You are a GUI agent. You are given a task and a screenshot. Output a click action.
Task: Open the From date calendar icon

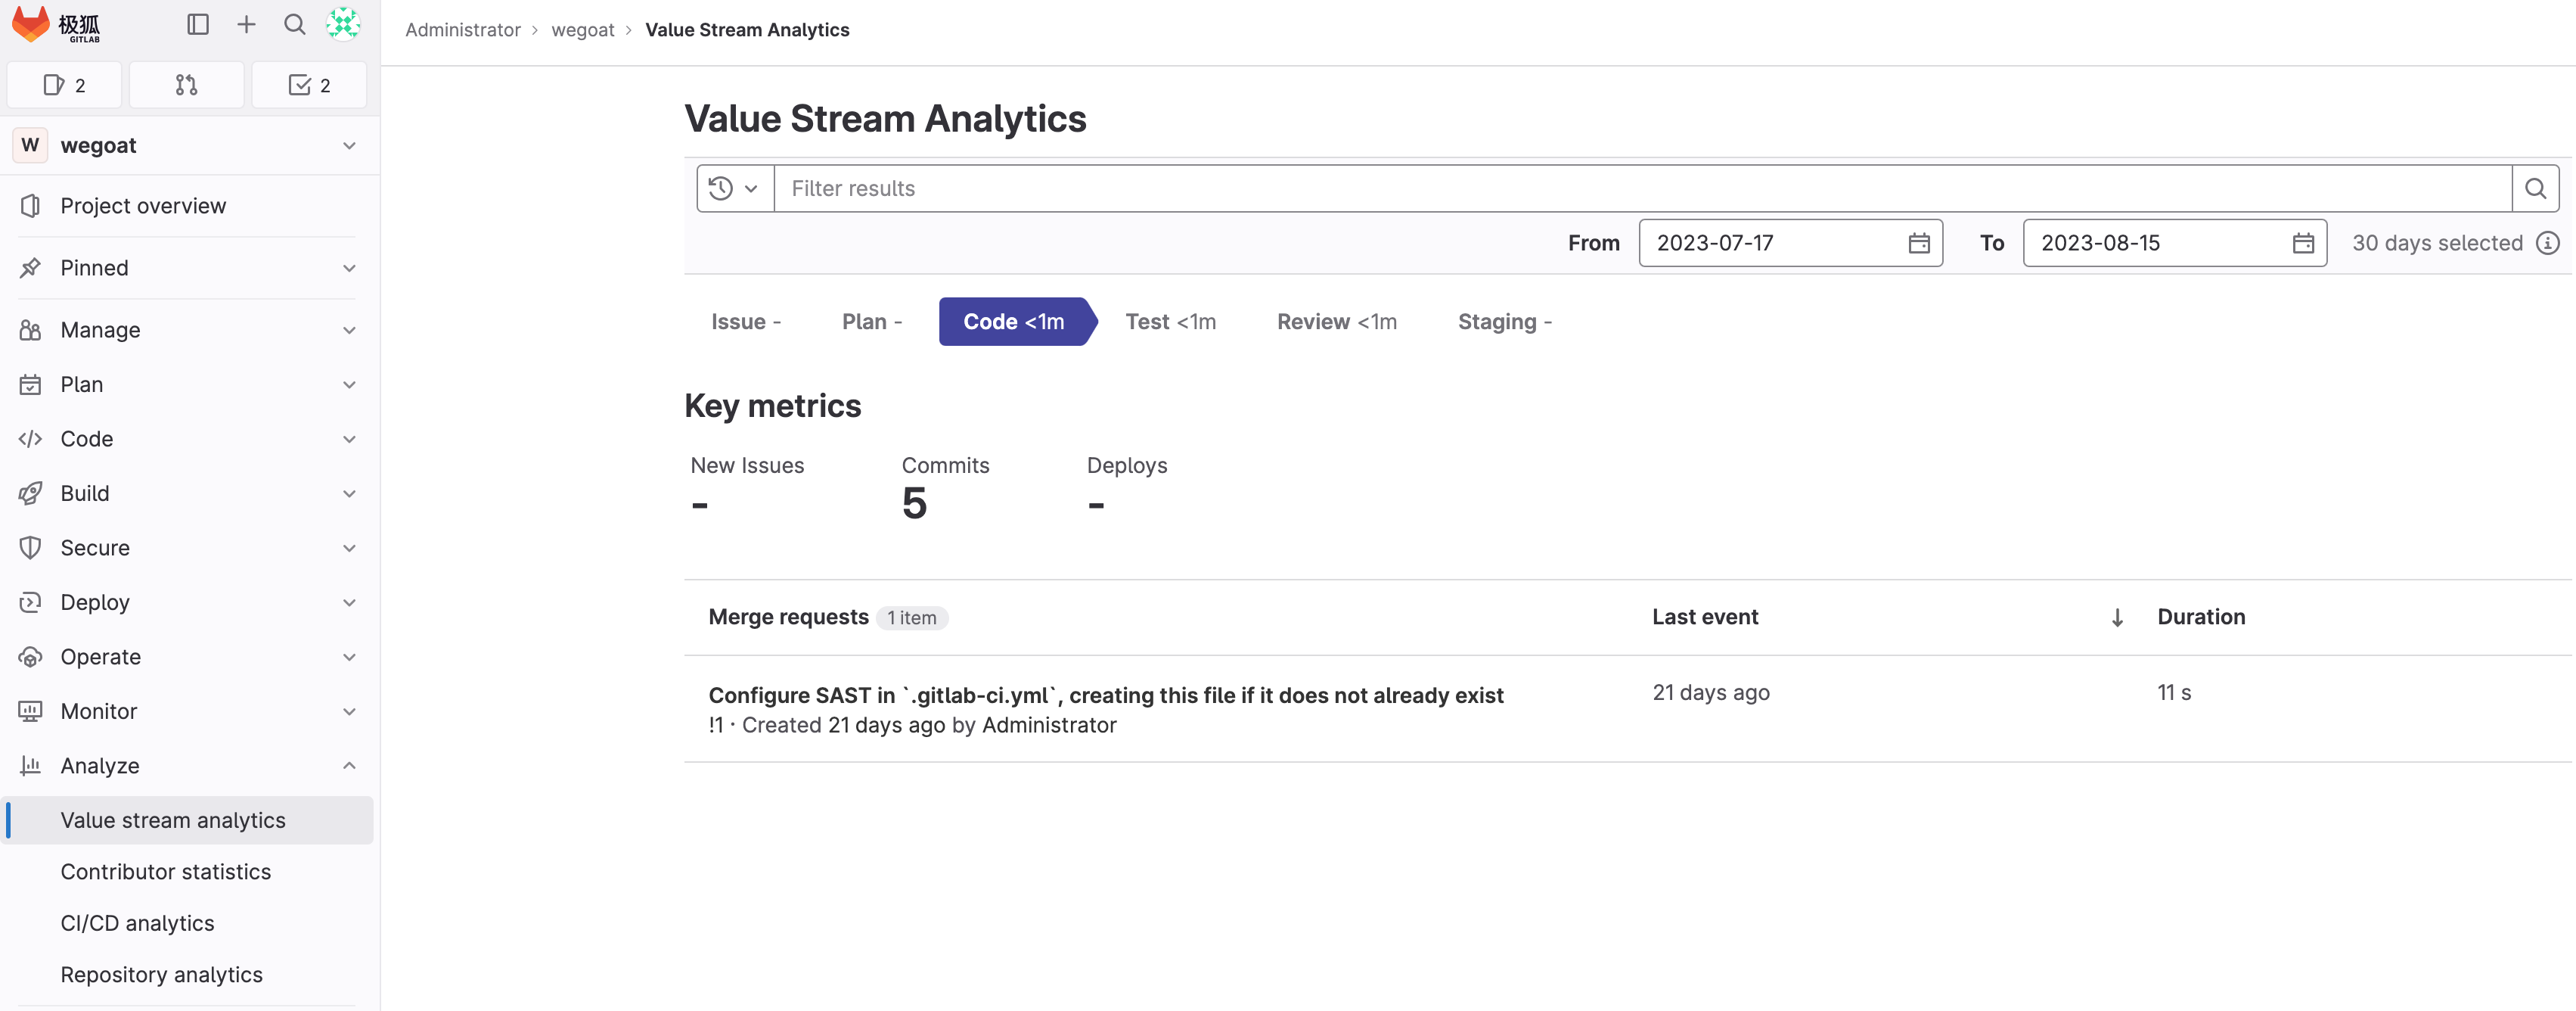click(1918, 243)
